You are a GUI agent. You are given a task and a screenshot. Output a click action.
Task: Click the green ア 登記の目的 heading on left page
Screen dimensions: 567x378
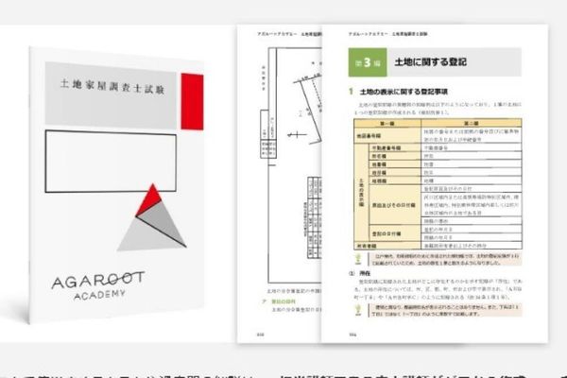pos(279,301)
